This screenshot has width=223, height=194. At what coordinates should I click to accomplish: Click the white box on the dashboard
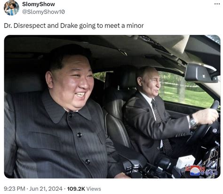(x=185, y=162)
